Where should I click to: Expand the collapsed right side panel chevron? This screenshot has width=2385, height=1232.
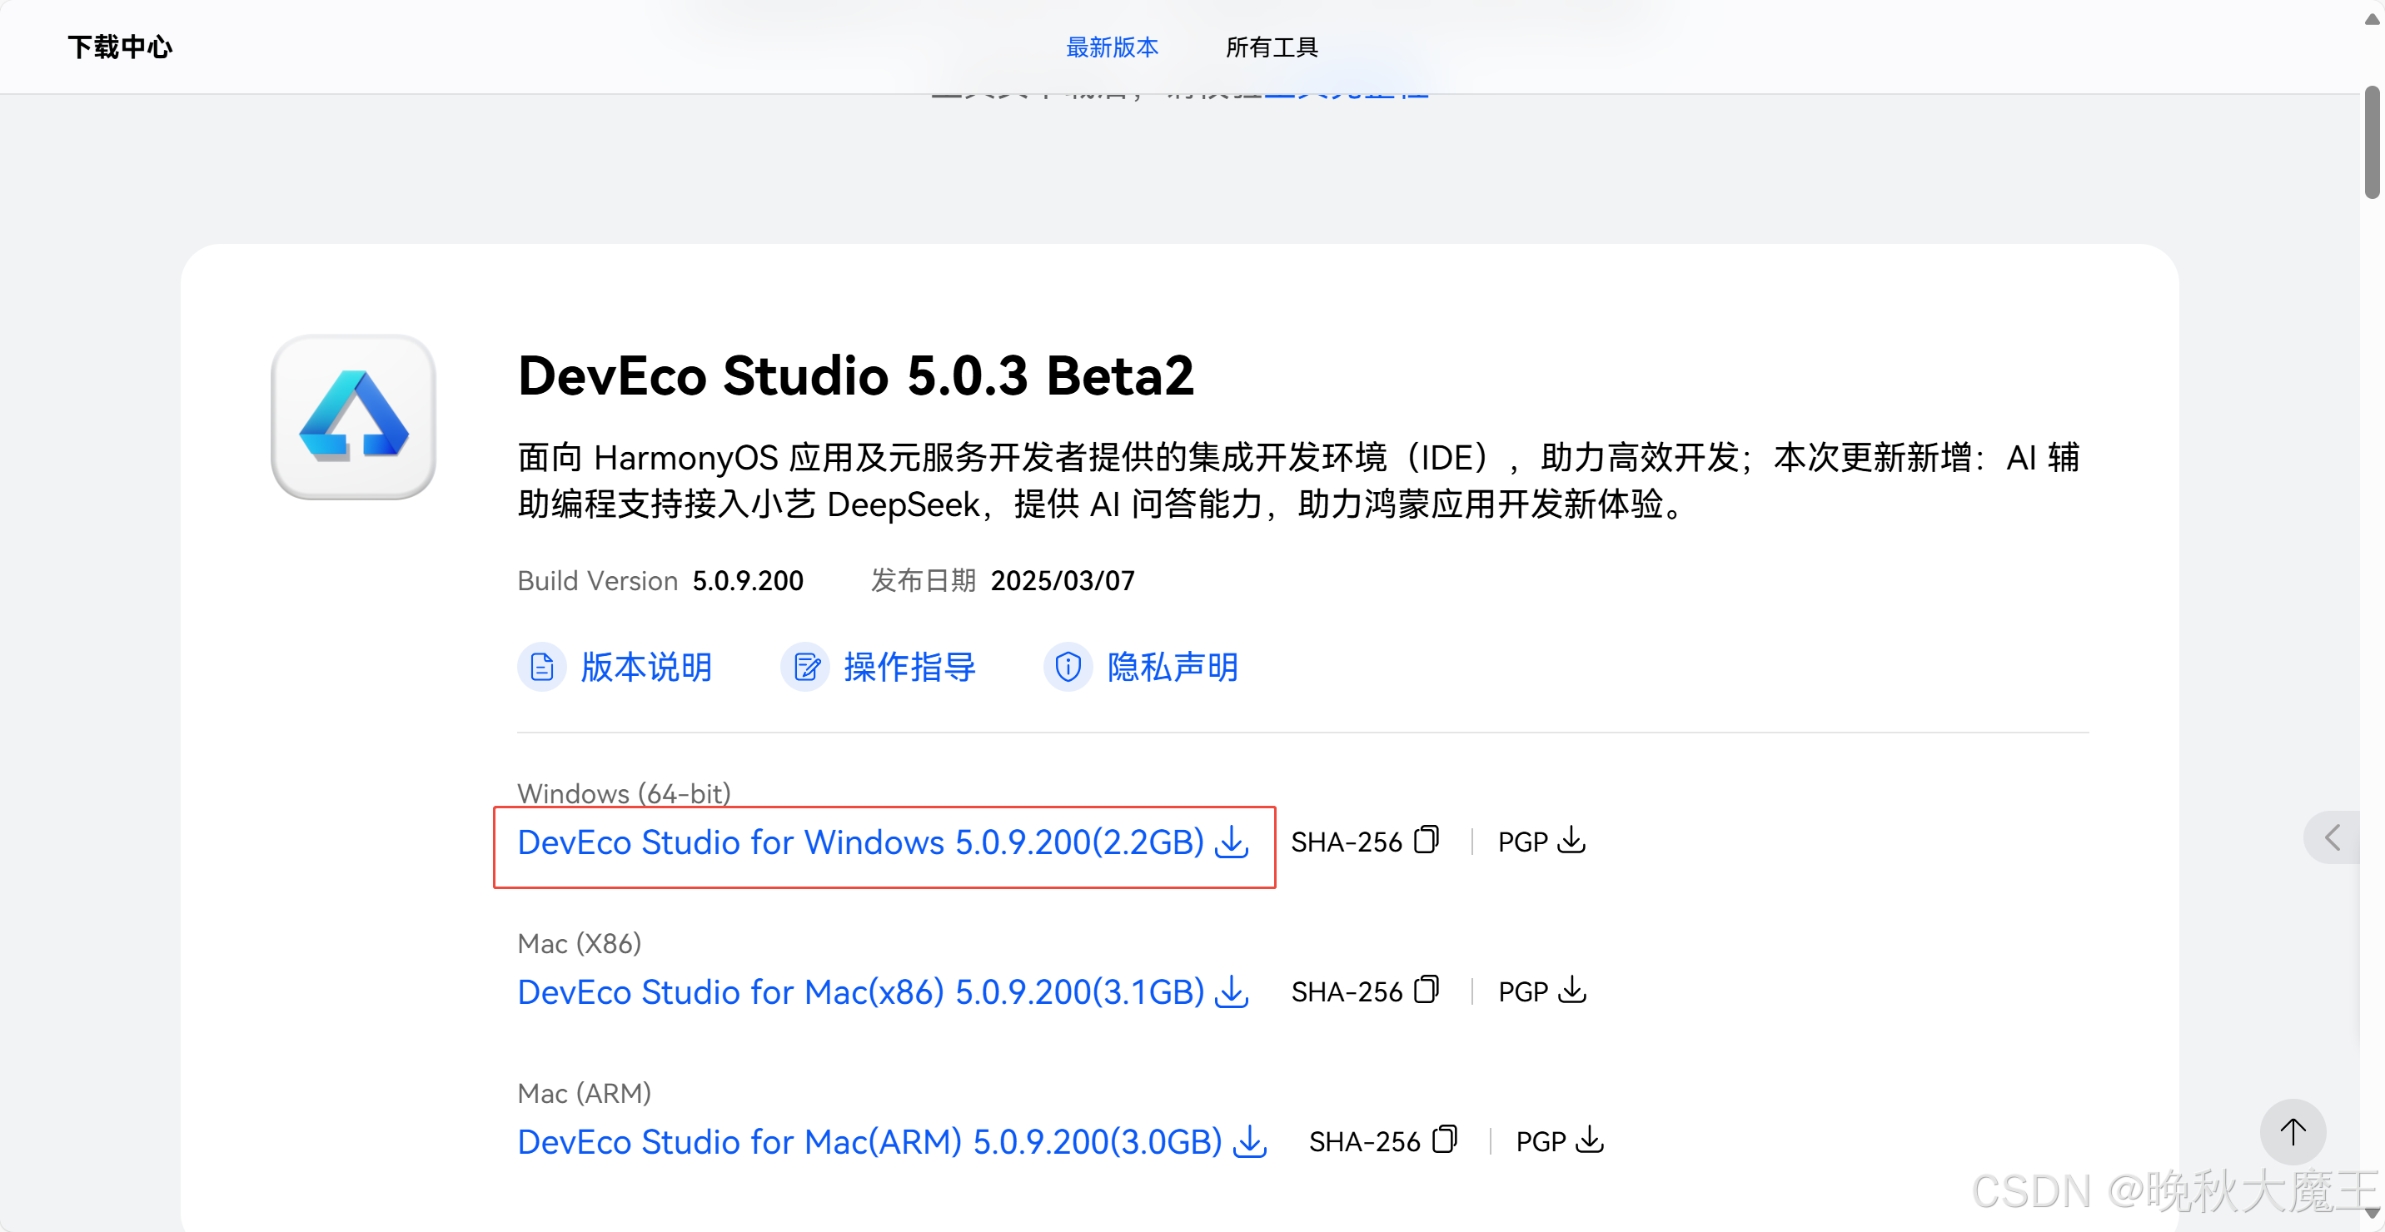(2332, 837)
